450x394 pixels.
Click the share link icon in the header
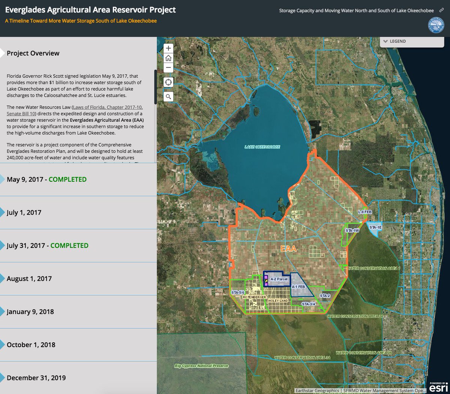pos(441,10)
